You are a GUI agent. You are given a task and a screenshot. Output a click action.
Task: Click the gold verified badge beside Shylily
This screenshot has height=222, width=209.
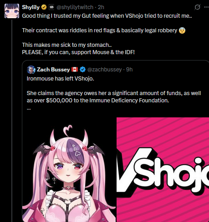point(44,7)
